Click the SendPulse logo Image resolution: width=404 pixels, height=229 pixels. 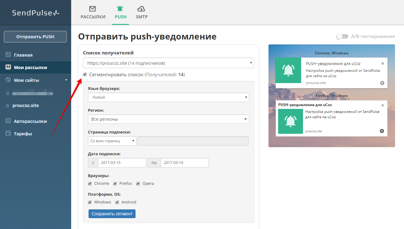[x=35, y=13]
